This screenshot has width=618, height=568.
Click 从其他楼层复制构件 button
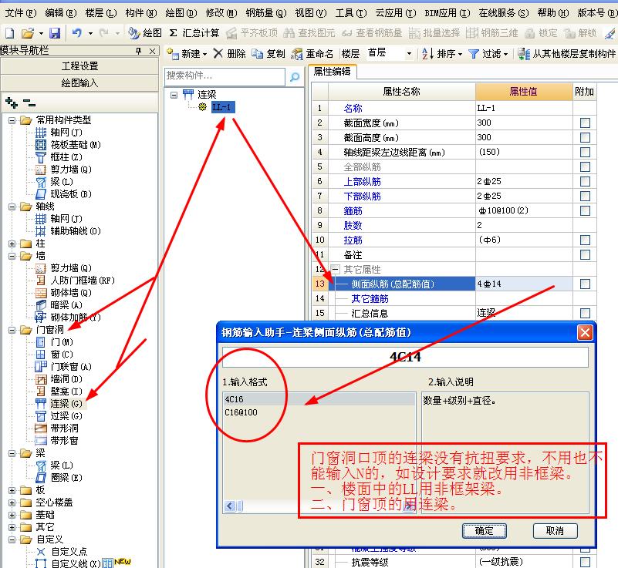(x=566, y=53)
